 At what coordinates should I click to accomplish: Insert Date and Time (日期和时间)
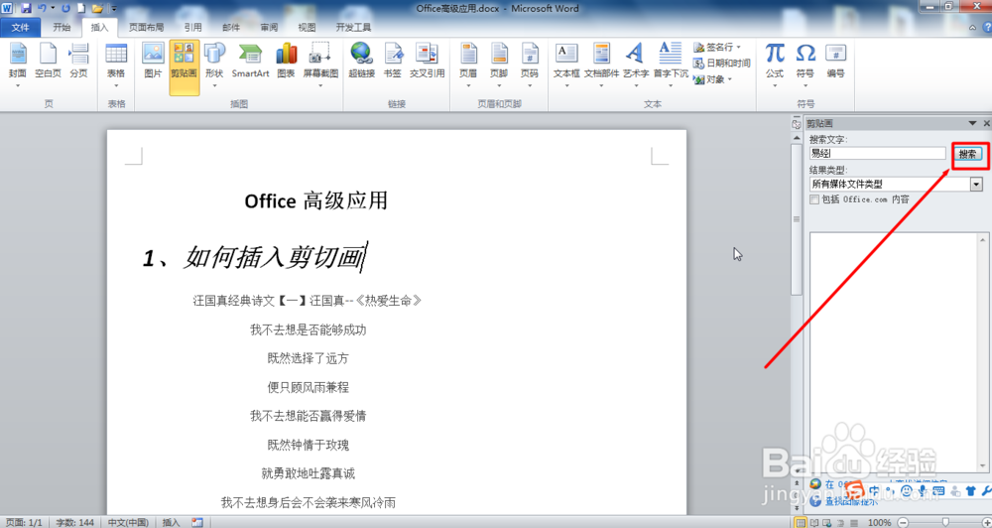tap(722, 63)
